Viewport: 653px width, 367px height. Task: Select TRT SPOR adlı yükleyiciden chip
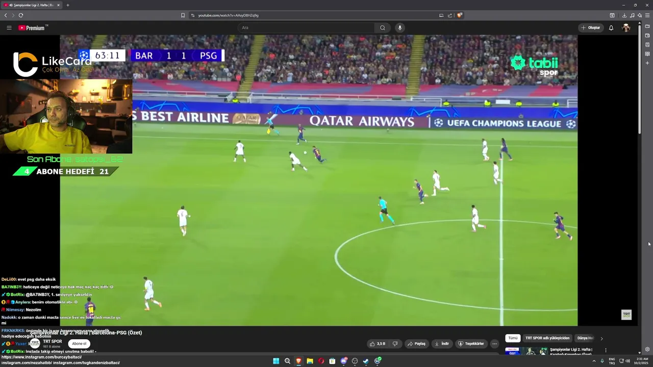(547, 338)
